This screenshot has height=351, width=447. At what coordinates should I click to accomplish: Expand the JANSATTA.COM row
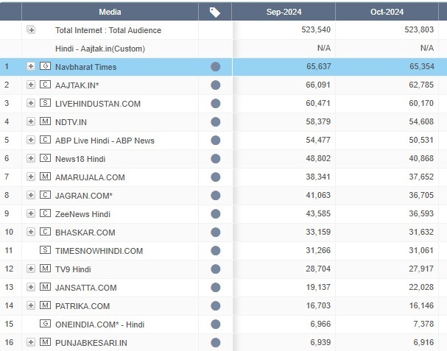point(31,287)
